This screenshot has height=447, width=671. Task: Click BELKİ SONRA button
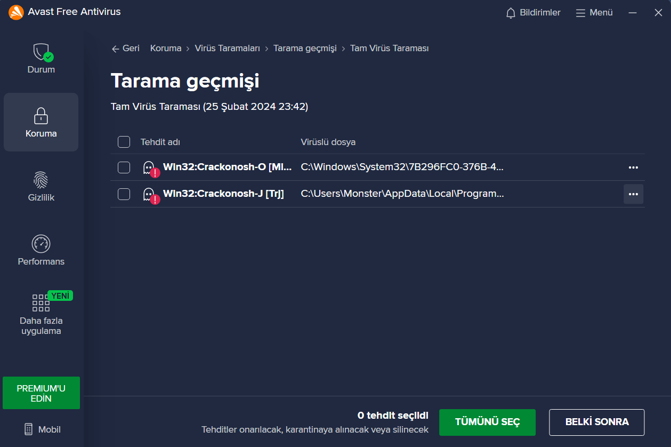pos(597,422)
